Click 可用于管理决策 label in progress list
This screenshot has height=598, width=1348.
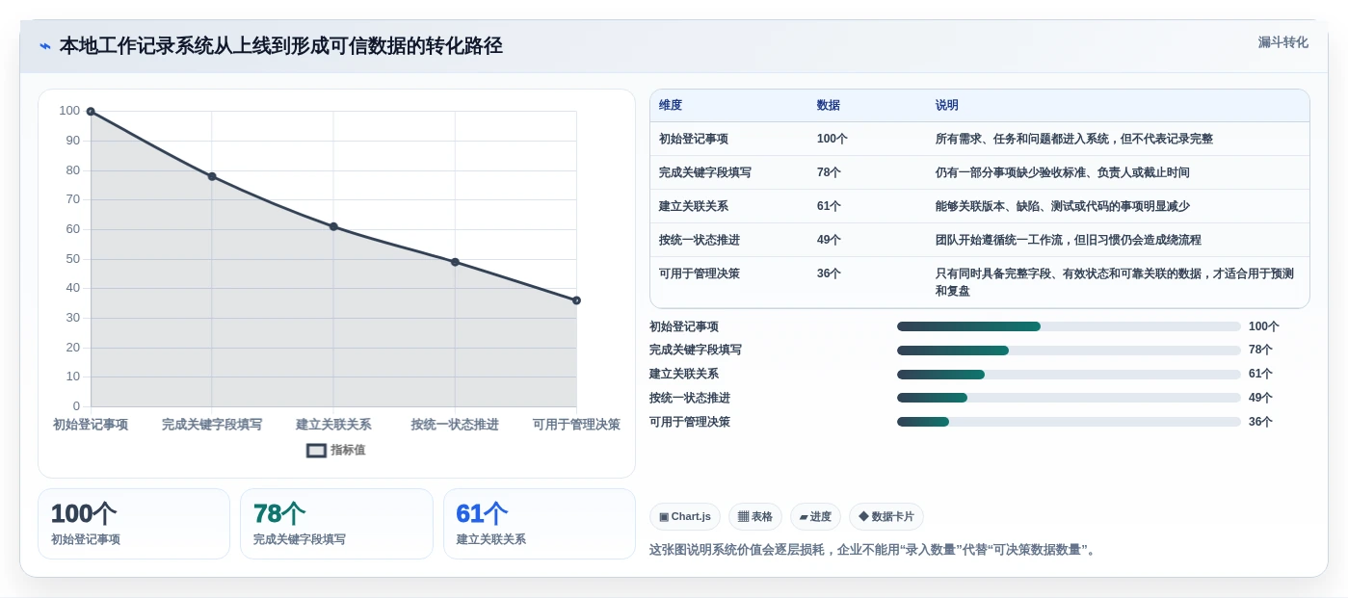[690, 422]
